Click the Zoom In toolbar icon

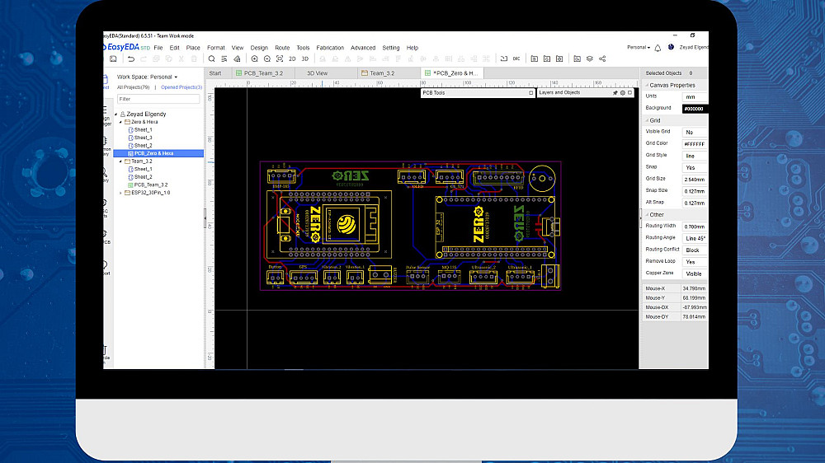(x=254, y=59)
